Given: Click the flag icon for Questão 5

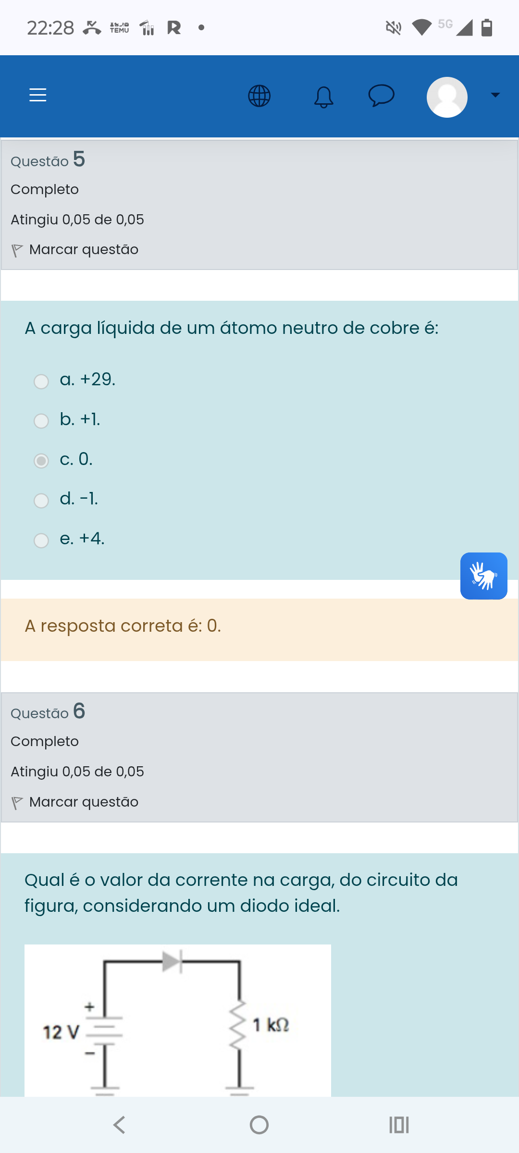Looking at the screenshot, I should (x=17, y=250).
